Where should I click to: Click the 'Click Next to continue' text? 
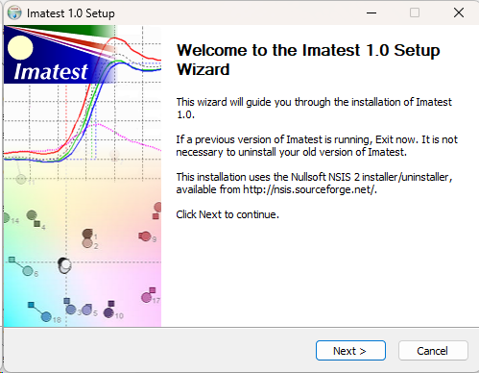pyautogui.click(x=228, y=214)
